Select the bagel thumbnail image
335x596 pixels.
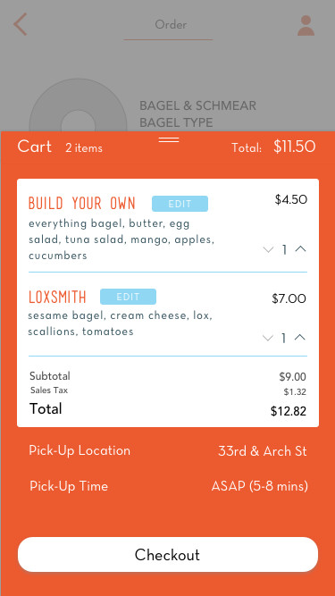[78, 105]
